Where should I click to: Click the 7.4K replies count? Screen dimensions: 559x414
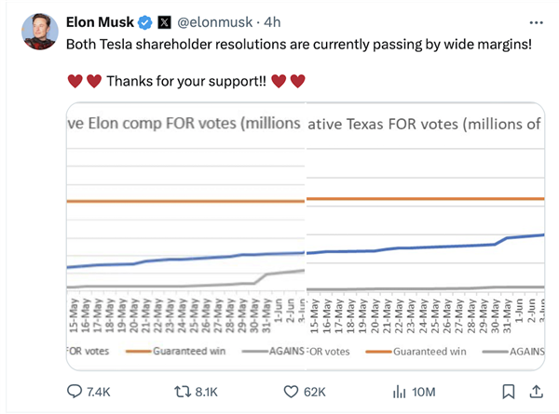pyautogui.click(x=98, y=393)
